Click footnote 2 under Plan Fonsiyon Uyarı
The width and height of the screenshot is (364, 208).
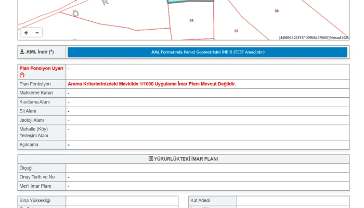pos(22,75)
